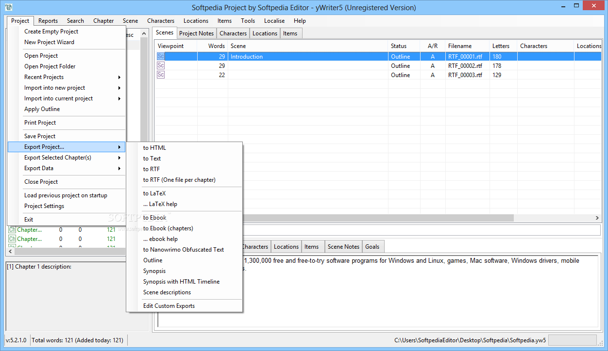Sort by Filename column header
608x351 pixels.
click(x=467, y=46)
